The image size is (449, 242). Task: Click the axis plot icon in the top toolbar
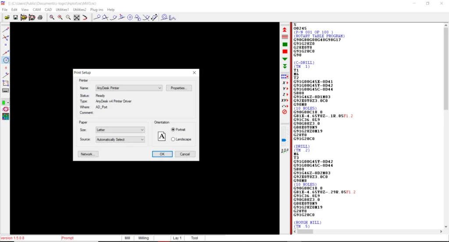[x=172, y=18]
